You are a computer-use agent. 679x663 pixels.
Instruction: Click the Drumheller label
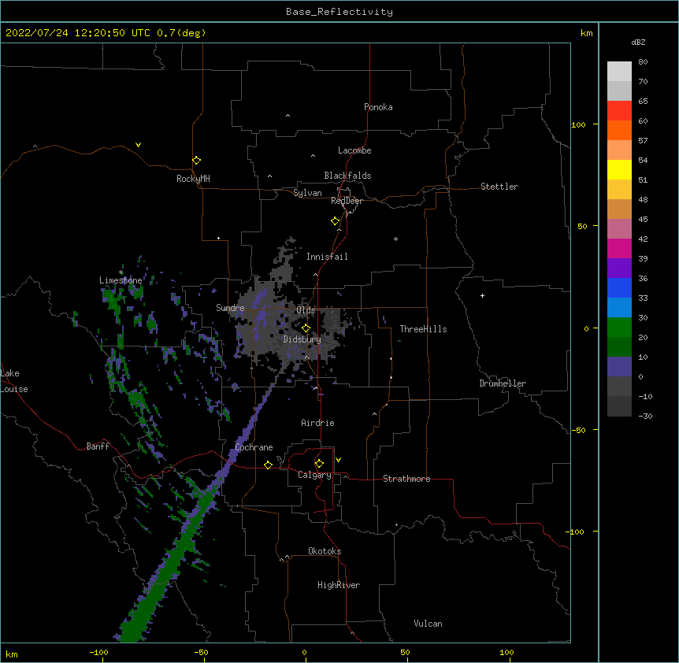tap(503, 383)
